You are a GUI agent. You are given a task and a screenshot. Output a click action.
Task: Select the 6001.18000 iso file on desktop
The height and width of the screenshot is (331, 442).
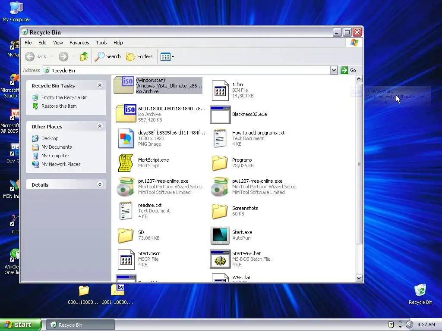coord(117,294)
